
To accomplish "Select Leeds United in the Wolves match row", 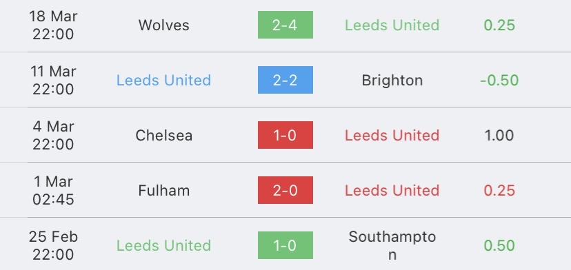I will (x=392, y=25).
